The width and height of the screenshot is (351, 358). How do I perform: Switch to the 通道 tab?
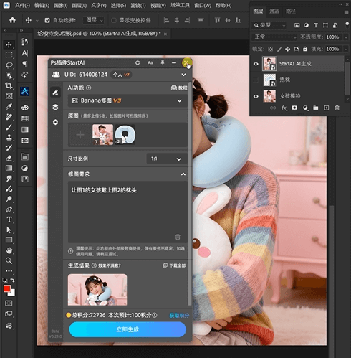coord(274,11)
